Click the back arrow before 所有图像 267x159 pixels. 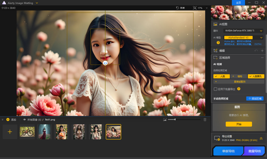click(x=25, y=120)
